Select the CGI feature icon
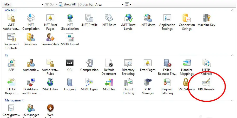This screenshot has width=237, height=118. pyautogui.click(x=70, y=65)
